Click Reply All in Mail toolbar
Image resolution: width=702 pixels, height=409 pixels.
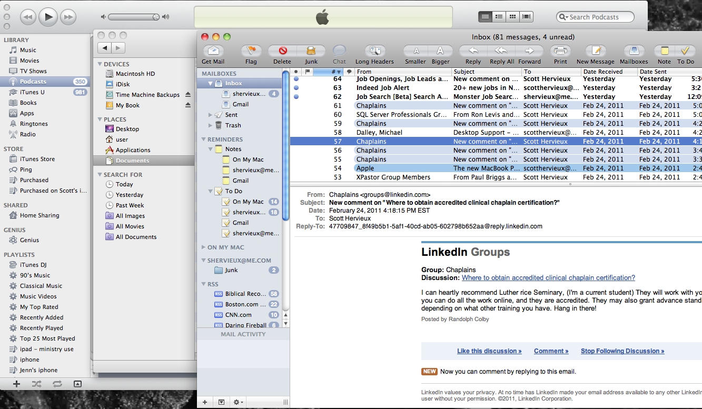(x=502, y=51)
